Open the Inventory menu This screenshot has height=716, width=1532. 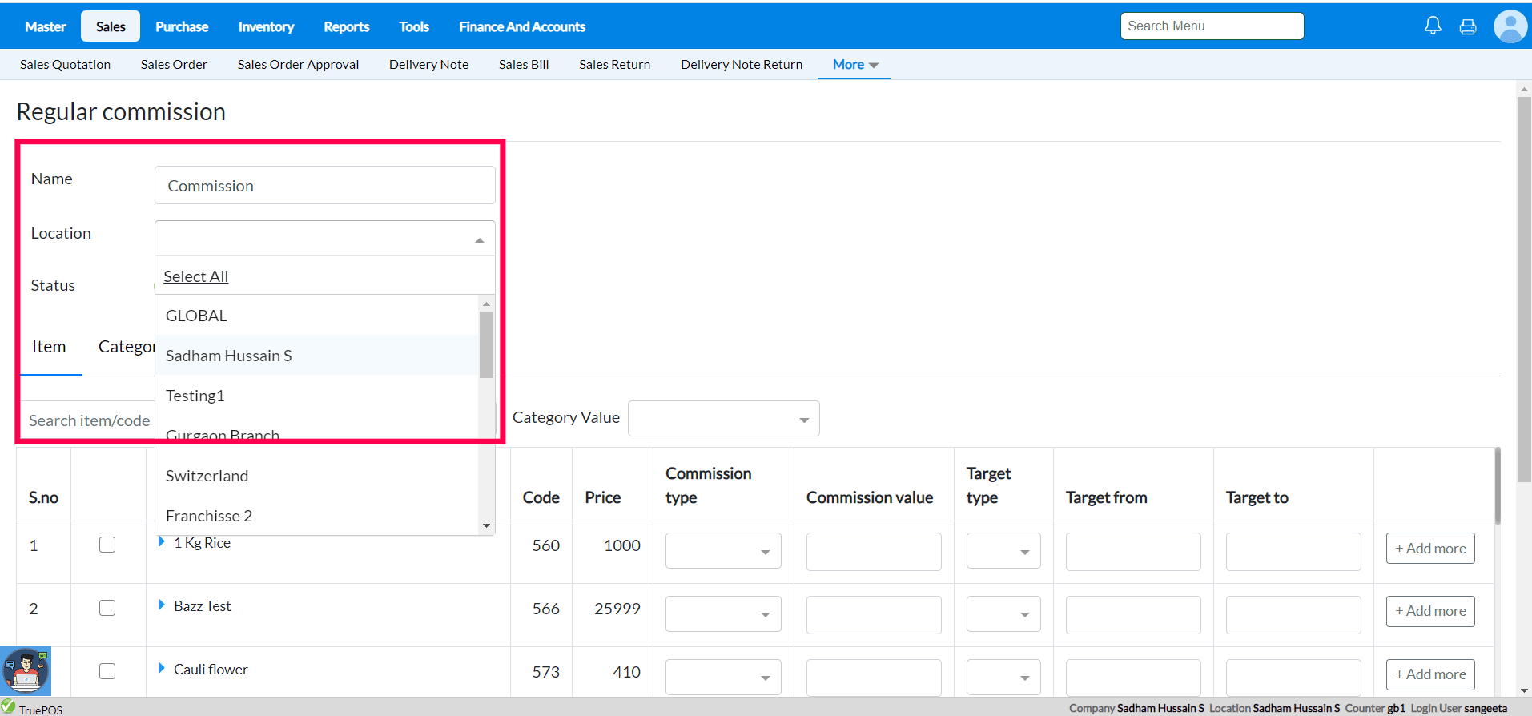point(266,26)
